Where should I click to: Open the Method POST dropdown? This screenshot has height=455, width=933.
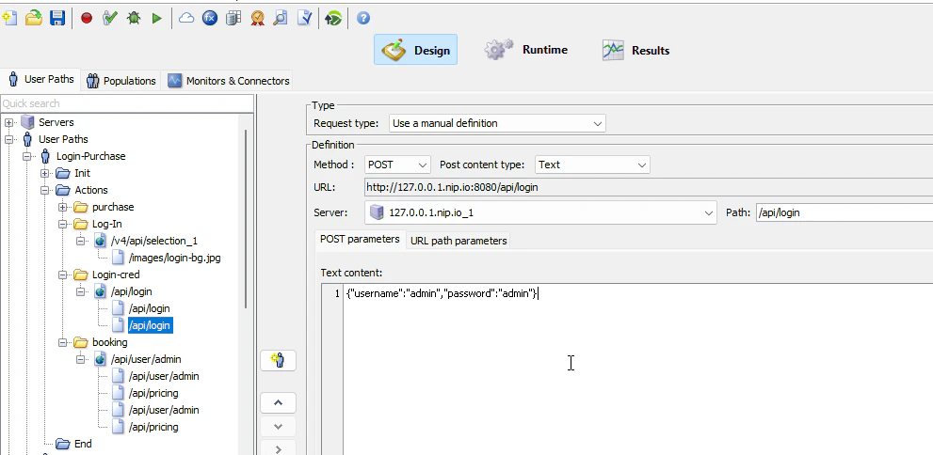point(397,165)
